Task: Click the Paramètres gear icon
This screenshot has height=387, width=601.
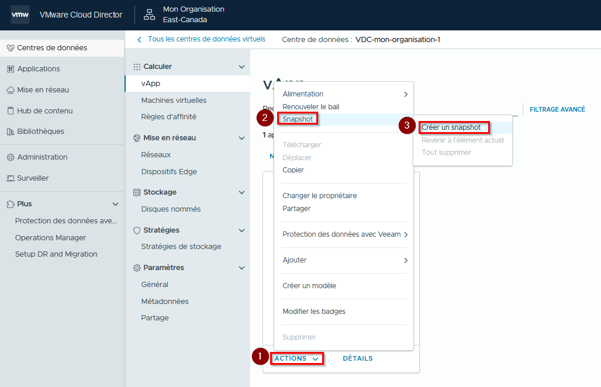Action: point(137,268)
